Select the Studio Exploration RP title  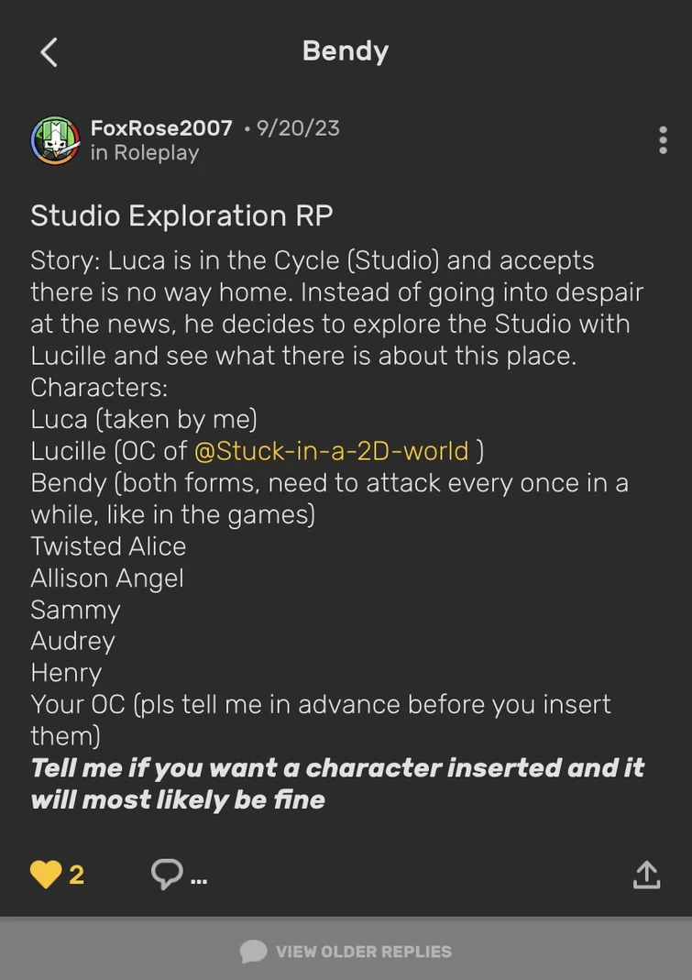[x=181, y=215]
